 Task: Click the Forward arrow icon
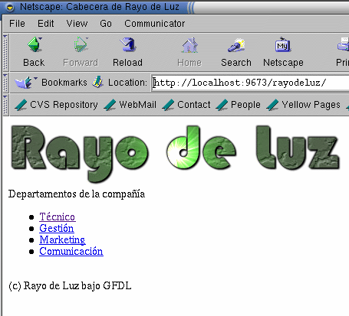tap(81, 44)
